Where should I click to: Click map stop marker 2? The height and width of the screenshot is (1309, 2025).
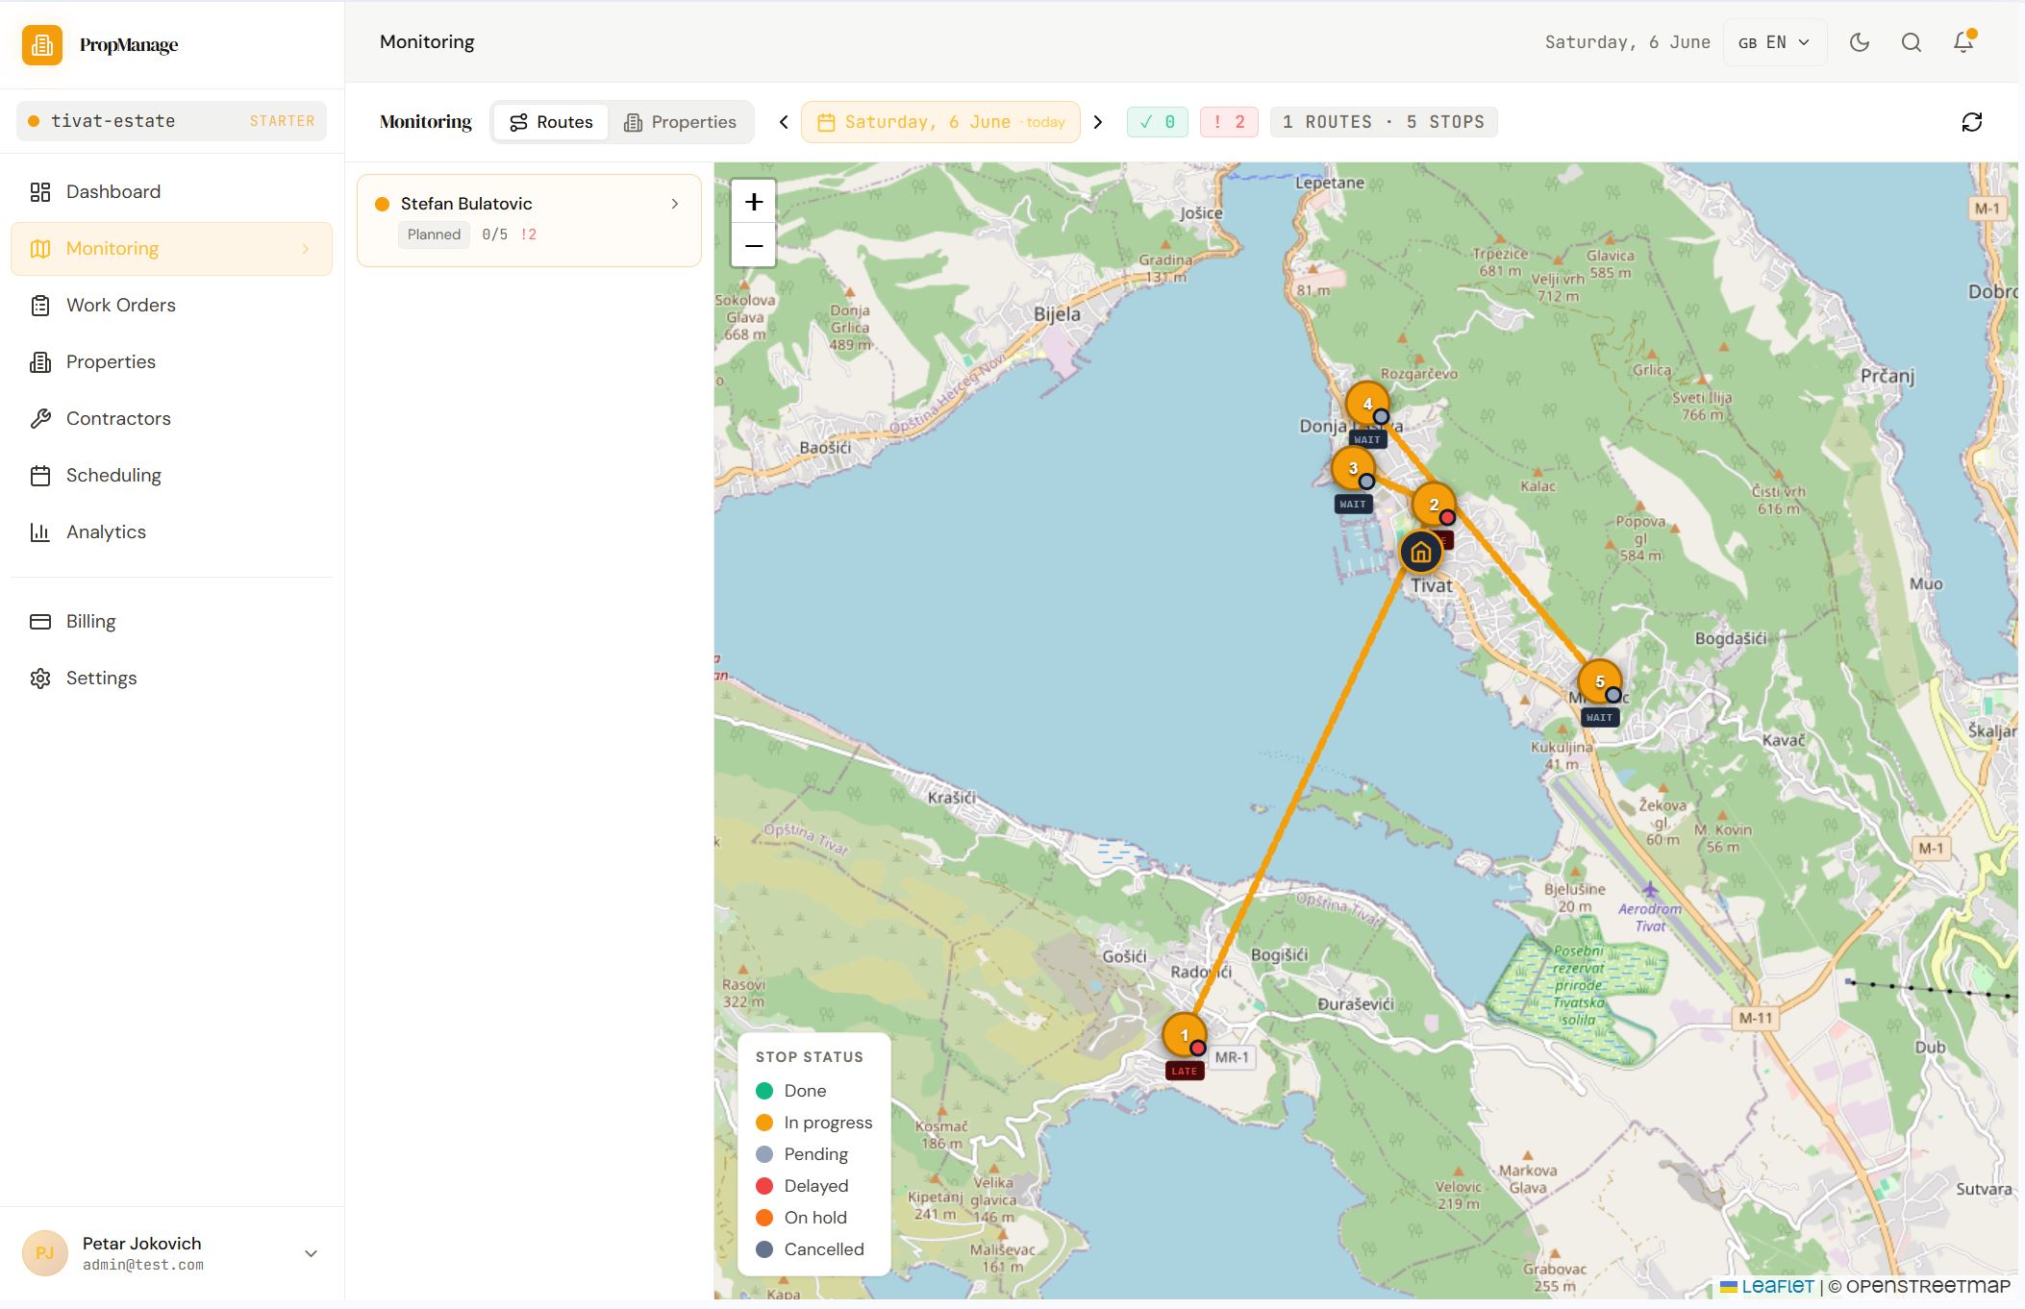1434,505
